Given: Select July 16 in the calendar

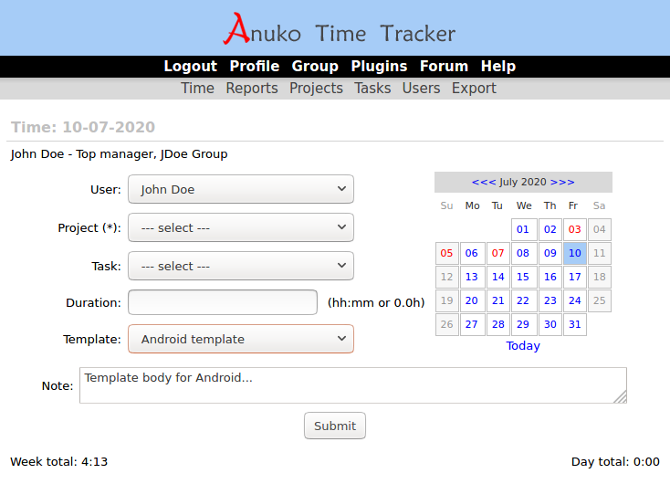Looking at the screenshot, I should click(550, 277).
